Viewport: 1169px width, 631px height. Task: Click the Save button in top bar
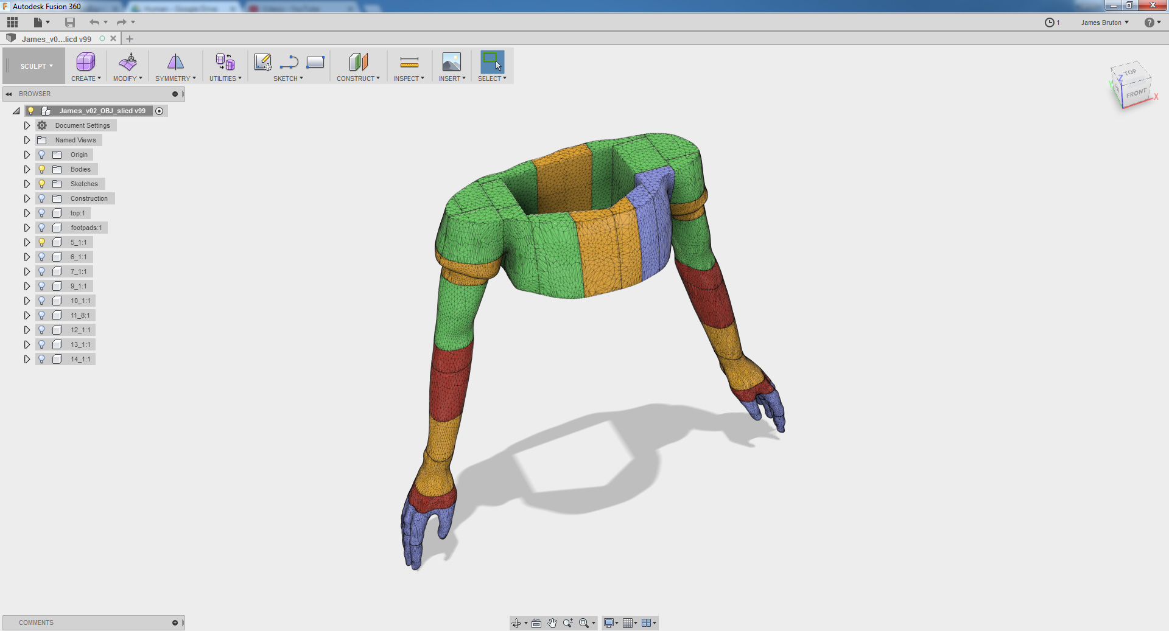pos(70,23)
